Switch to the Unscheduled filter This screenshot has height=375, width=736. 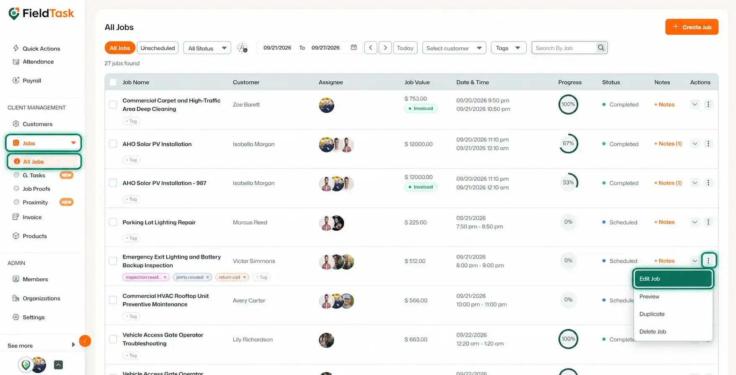[158, 48]
